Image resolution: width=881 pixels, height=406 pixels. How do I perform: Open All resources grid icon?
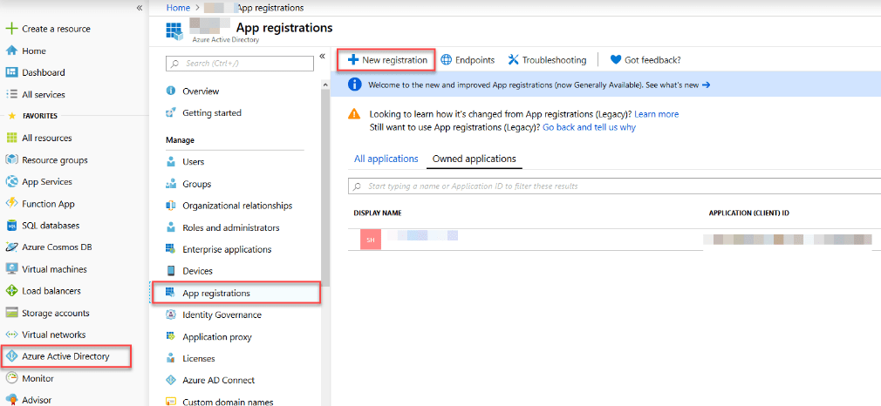[11, 139]
